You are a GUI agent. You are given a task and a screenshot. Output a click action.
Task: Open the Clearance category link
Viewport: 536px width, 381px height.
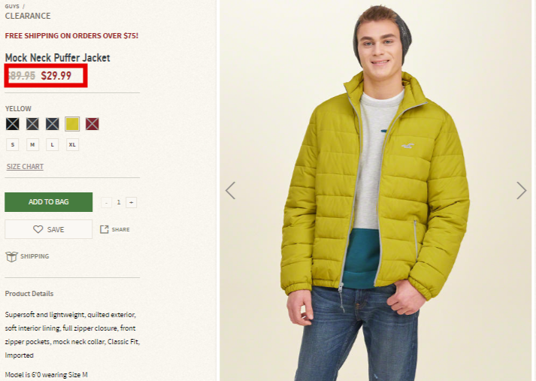(28, 16)
